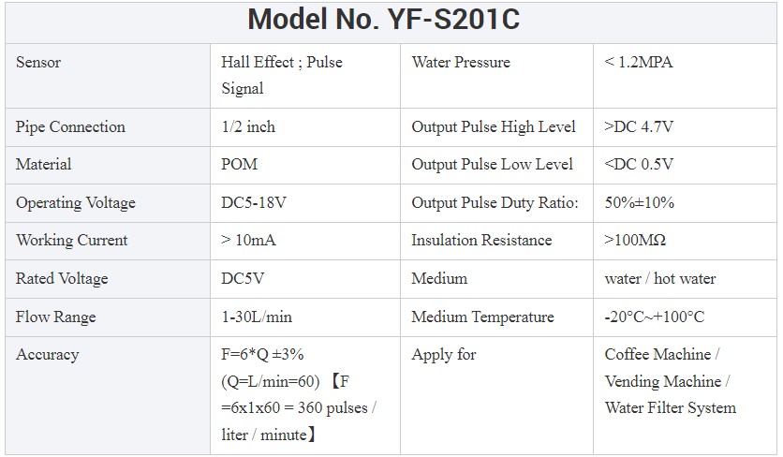
Task: Select the Water Pressure label
Action: (461, 63)
